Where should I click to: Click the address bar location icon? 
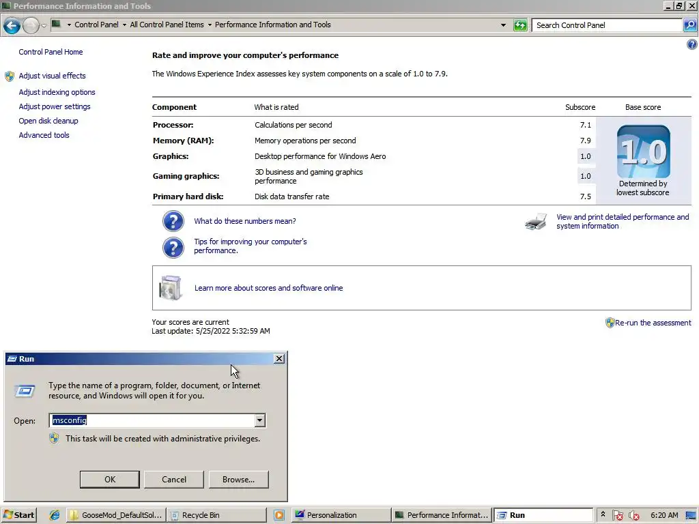(56, 24)
